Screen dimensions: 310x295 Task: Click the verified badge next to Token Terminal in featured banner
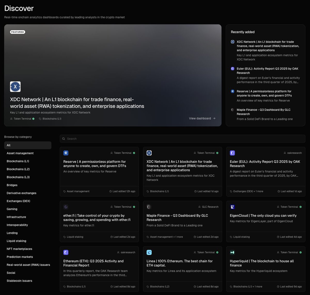coord(33,119)
